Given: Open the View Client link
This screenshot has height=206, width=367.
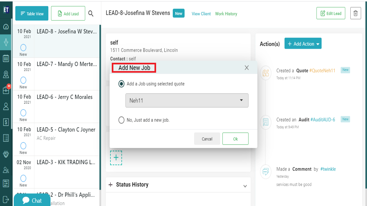Looking at the screenshot, I should coord(201,14).
